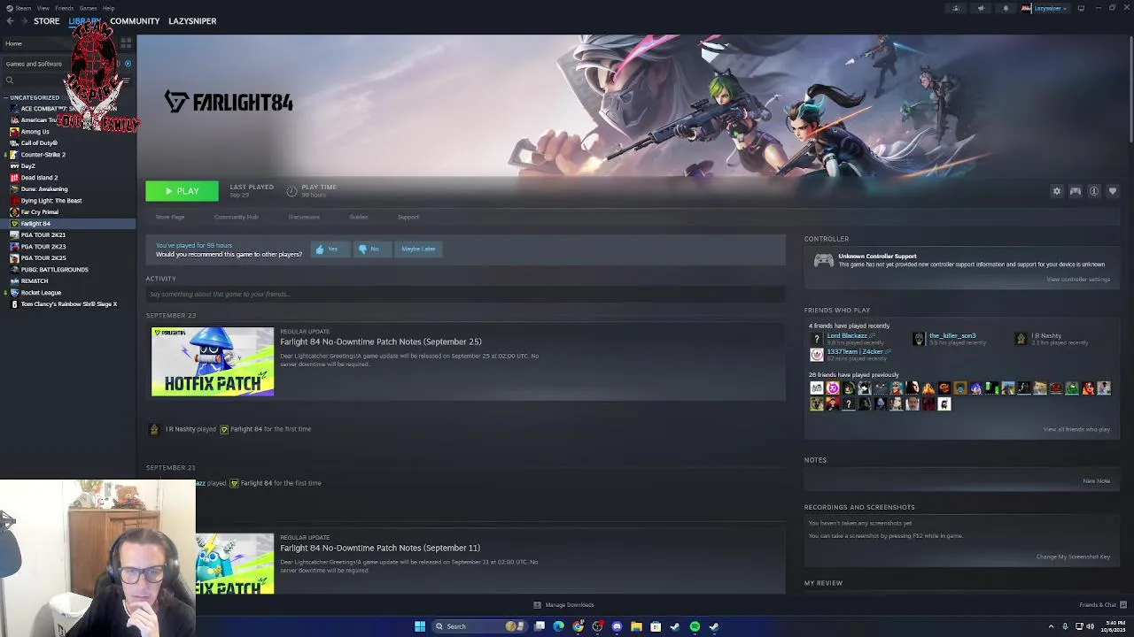Open Discussions link
This screenshot has height=637, width=1134.
coord(304,217)
